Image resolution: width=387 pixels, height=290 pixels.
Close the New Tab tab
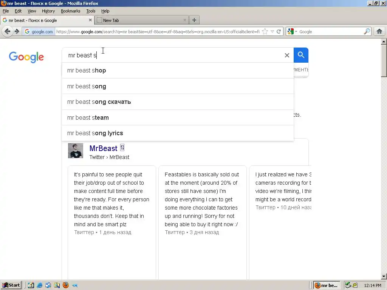coord(184,20)
